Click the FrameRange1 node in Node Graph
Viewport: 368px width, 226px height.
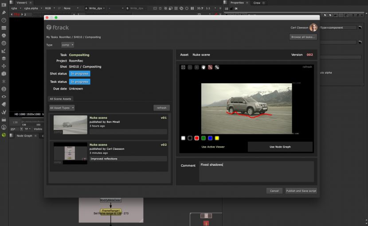pos(111,211)
